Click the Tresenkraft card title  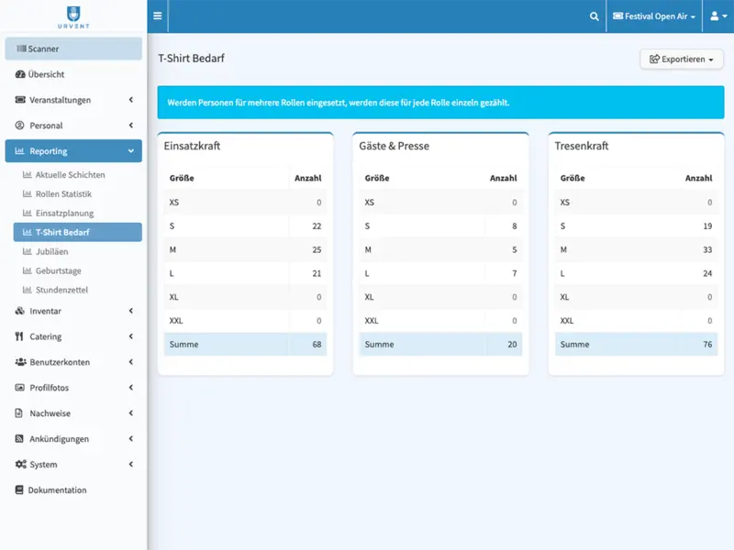click(582, 146)
